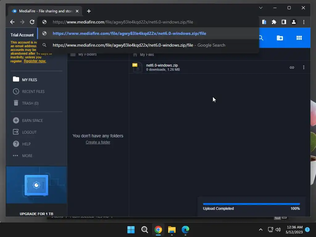
Task: Choose the Google Search suggestion
Action: [x=148, y=45]
